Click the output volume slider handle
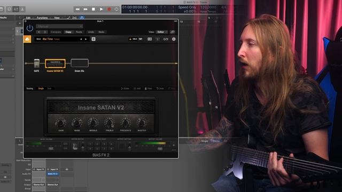 (160, 149)
